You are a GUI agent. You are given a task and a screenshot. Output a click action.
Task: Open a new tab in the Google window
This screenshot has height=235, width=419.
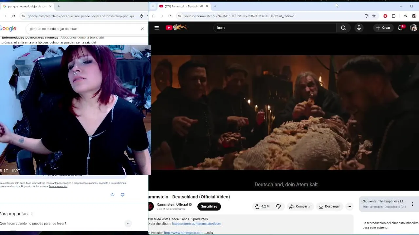click(59, 6)
